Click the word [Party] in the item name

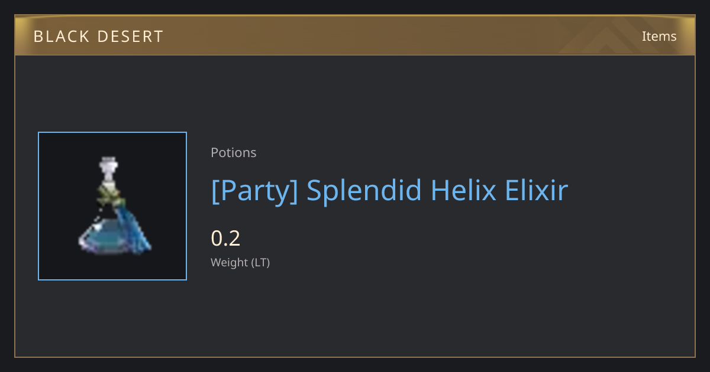[x=254, y=191]
